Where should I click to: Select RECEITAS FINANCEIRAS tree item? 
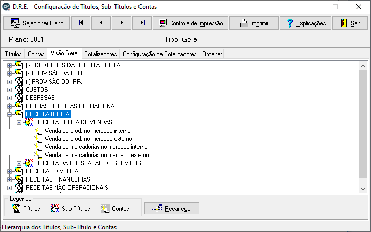(58, 179)
